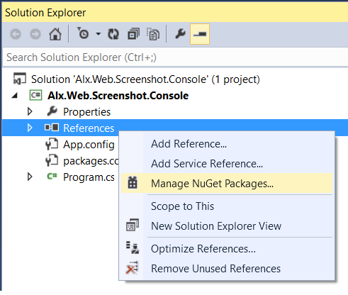Screen dimensions: 348x295
Task: Collapse the Alx.Web.Screenshot.Console project node
Action: [15, 96]
